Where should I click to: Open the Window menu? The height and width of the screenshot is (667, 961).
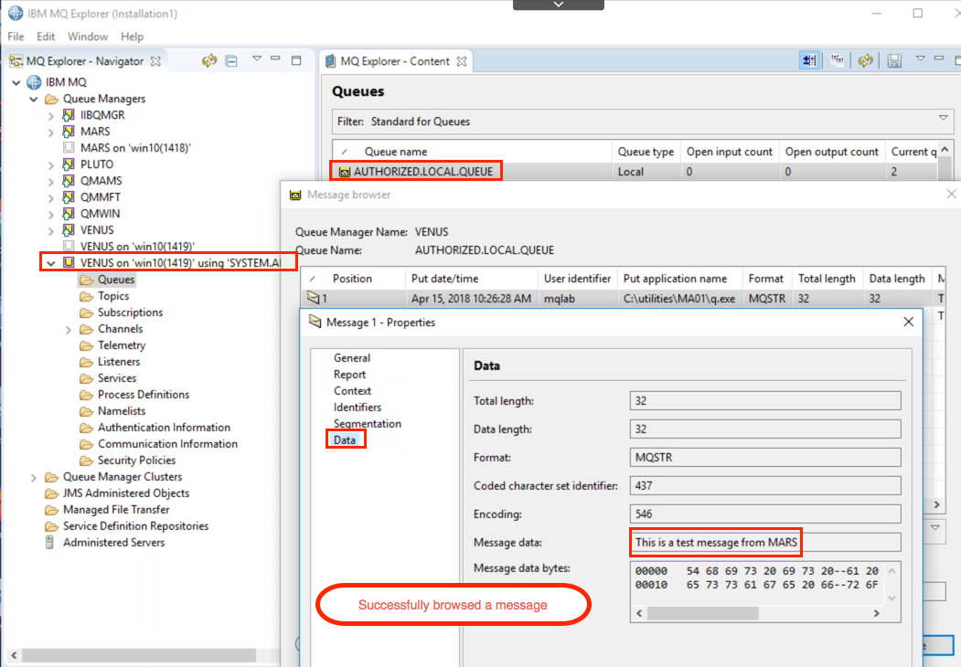pyautogui.click(x=88, y=37)
